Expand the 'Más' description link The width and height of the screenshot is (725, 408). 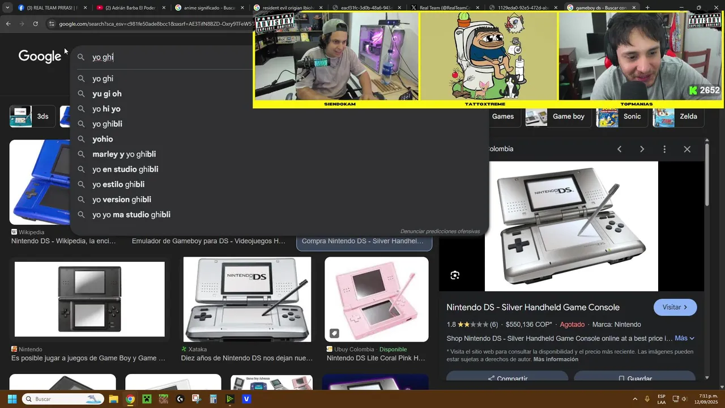684,338
